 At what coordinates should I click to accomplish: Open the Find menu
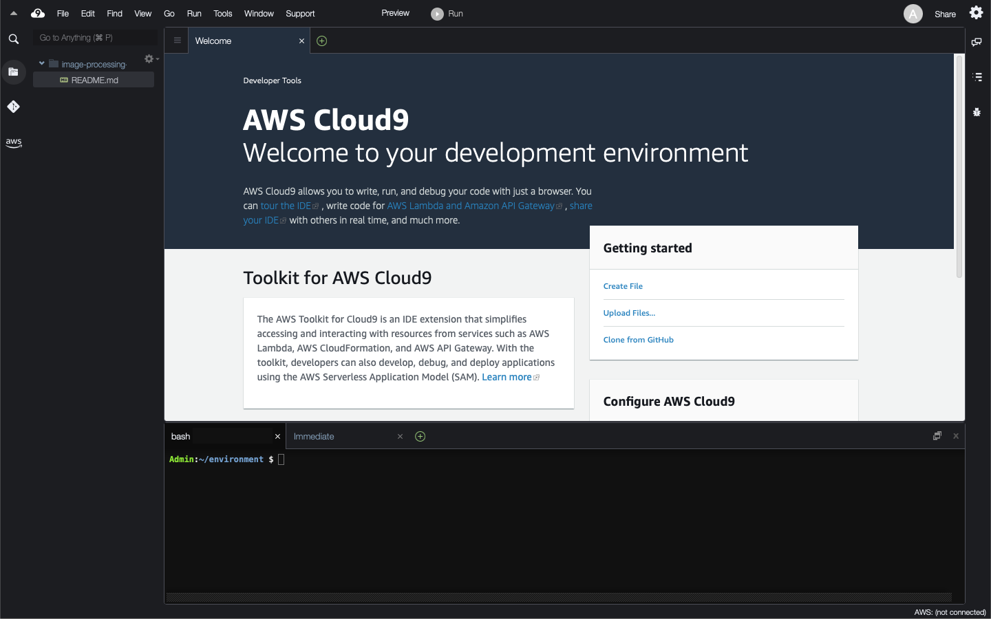(114, 14)
